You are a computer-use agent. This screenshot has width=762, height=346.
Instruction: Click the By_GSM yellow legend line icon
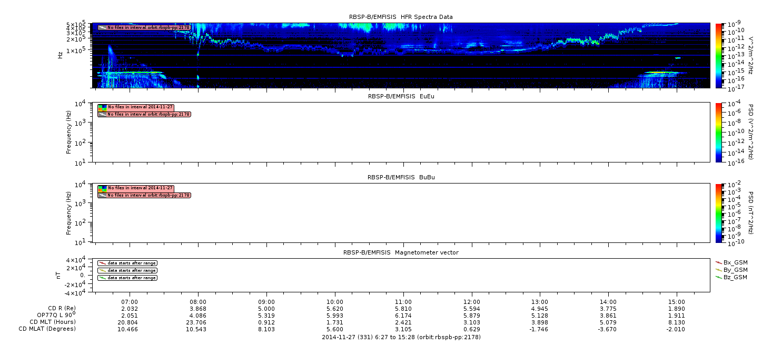[x=719, y=270]
